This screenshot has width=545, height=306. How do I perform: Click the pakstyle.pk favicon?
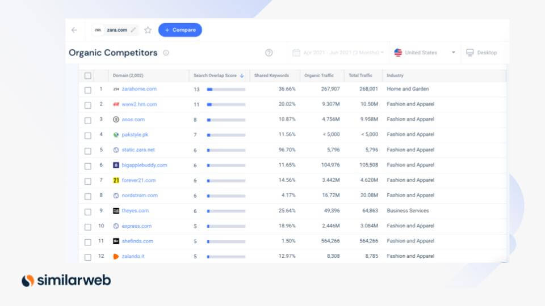pyautogui.click(x=116, y=135)
